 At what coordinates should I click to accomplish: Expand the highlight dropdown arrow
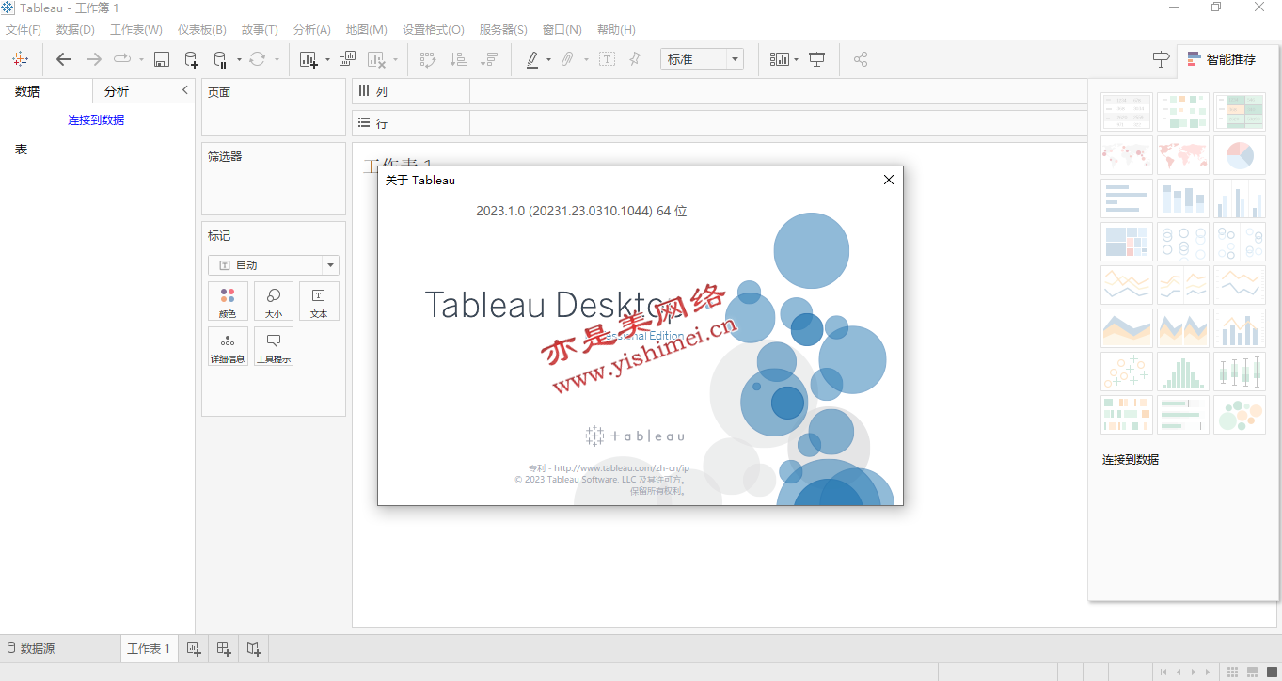(x=549, y=60)
